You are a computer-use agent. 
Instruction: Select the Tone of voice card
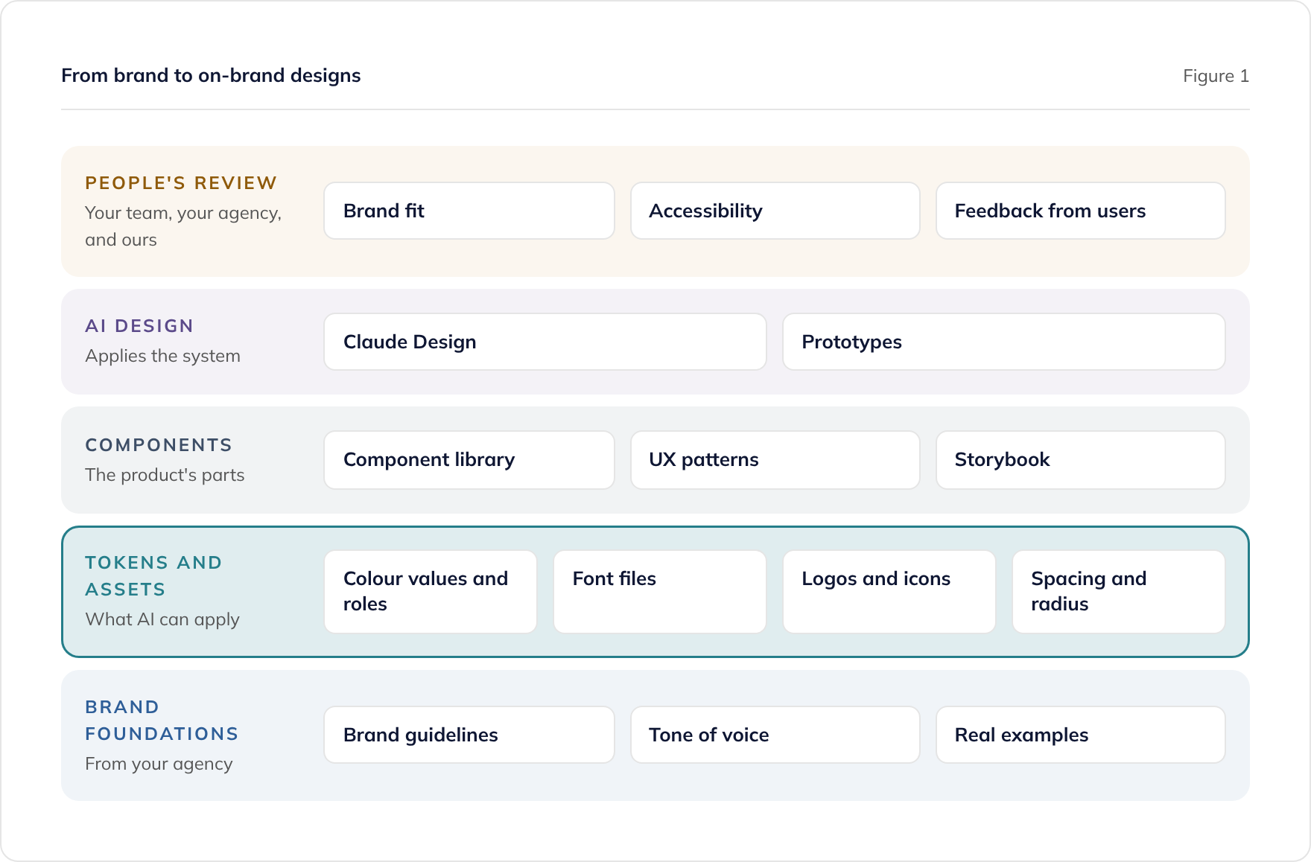pos(775,735)
